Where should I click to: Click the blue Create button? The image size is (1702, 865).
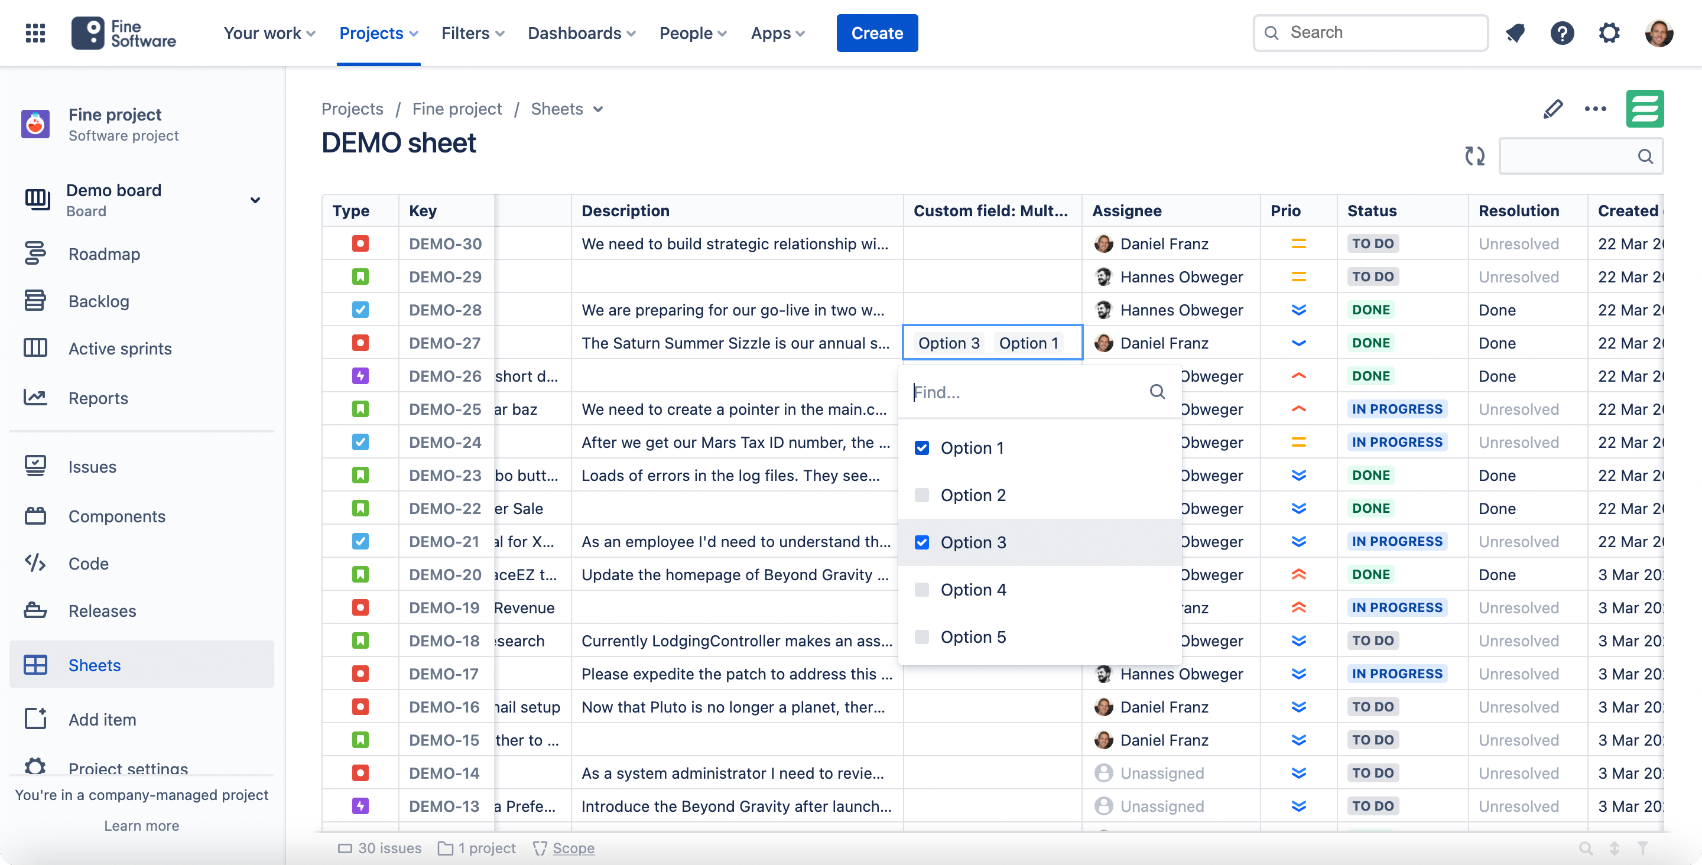click(877, 32)
